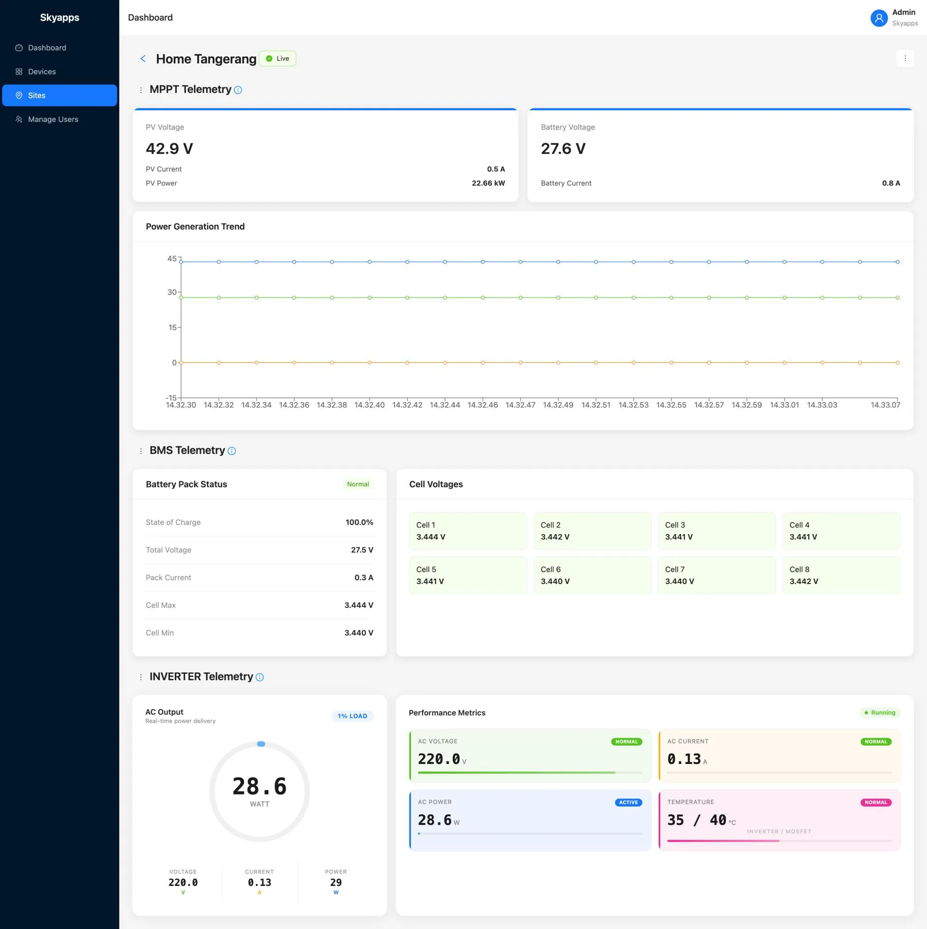Click the 28.6 watt circular gauge
The height and width of the screenshot is (929, 927).
(x=259, y=792)
